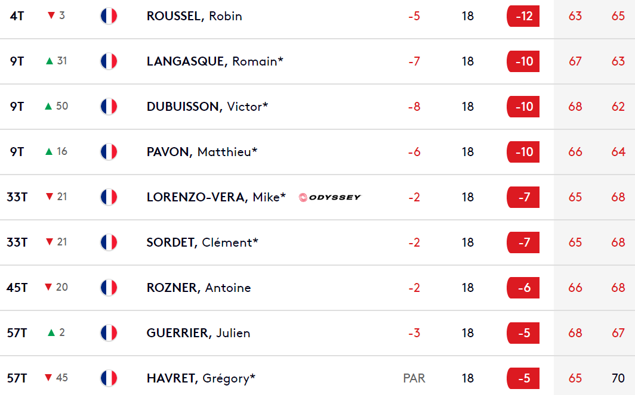Click green up arrow showing 50 positions

click(x=48, y=106)
